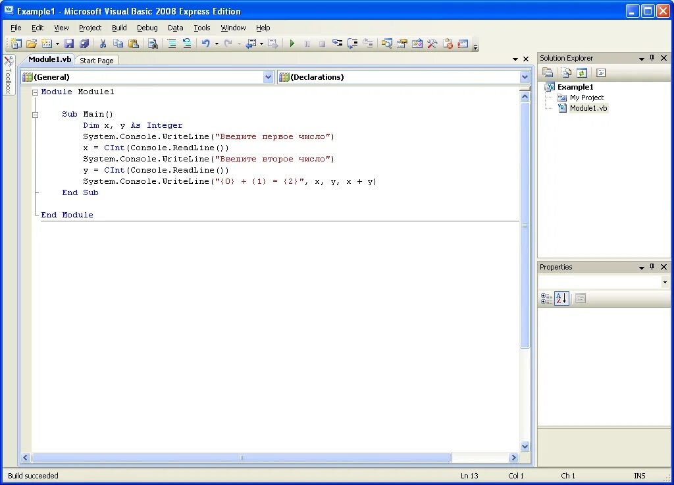Open the Error List toolbar icon
Image resolution: width=674 pixels, height=485 pixels.
pyautogui.click(x=448, y=43)
